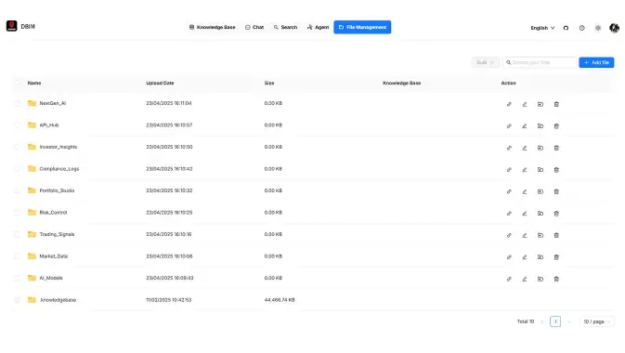Click the DBIM logo
The width and height of the screenshot is (625, 353).
click(11, 26)
